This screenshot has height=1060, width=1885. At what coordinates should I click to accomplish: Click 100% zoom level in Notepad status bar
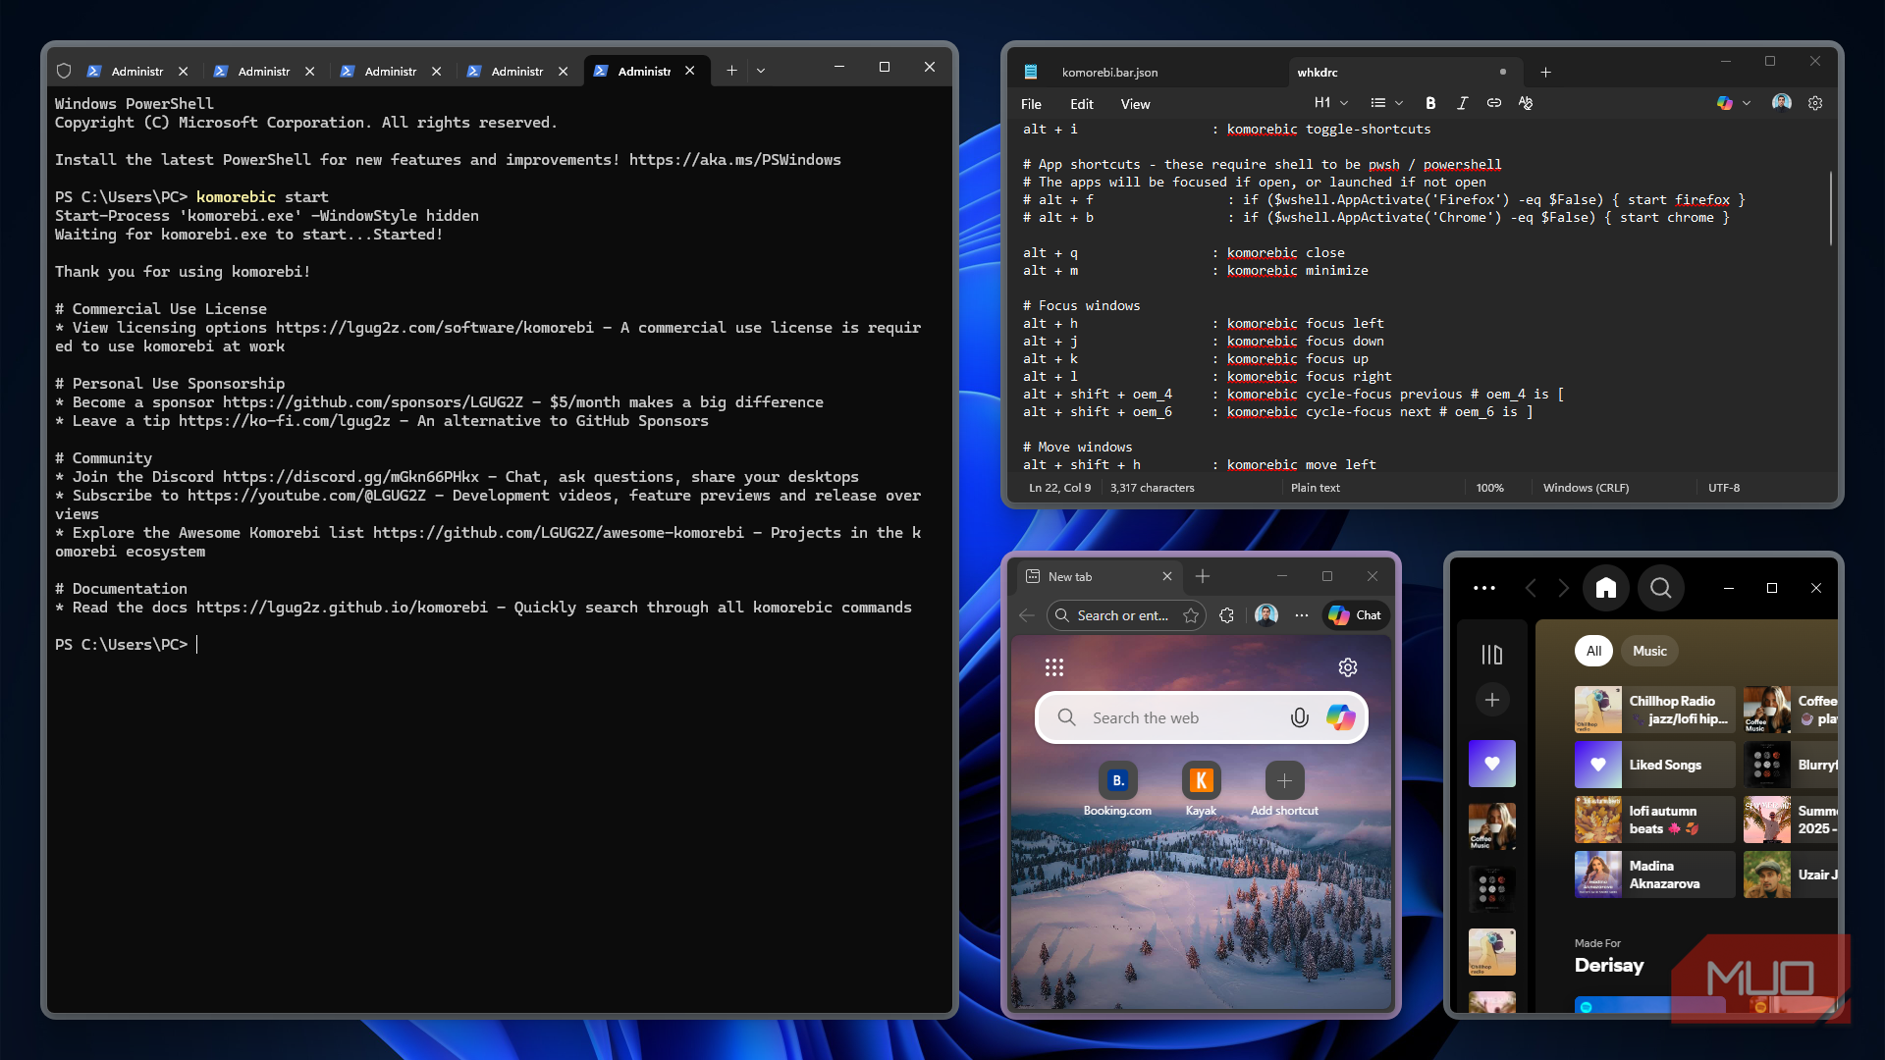pyautogui.click(x=1489, y=488)
